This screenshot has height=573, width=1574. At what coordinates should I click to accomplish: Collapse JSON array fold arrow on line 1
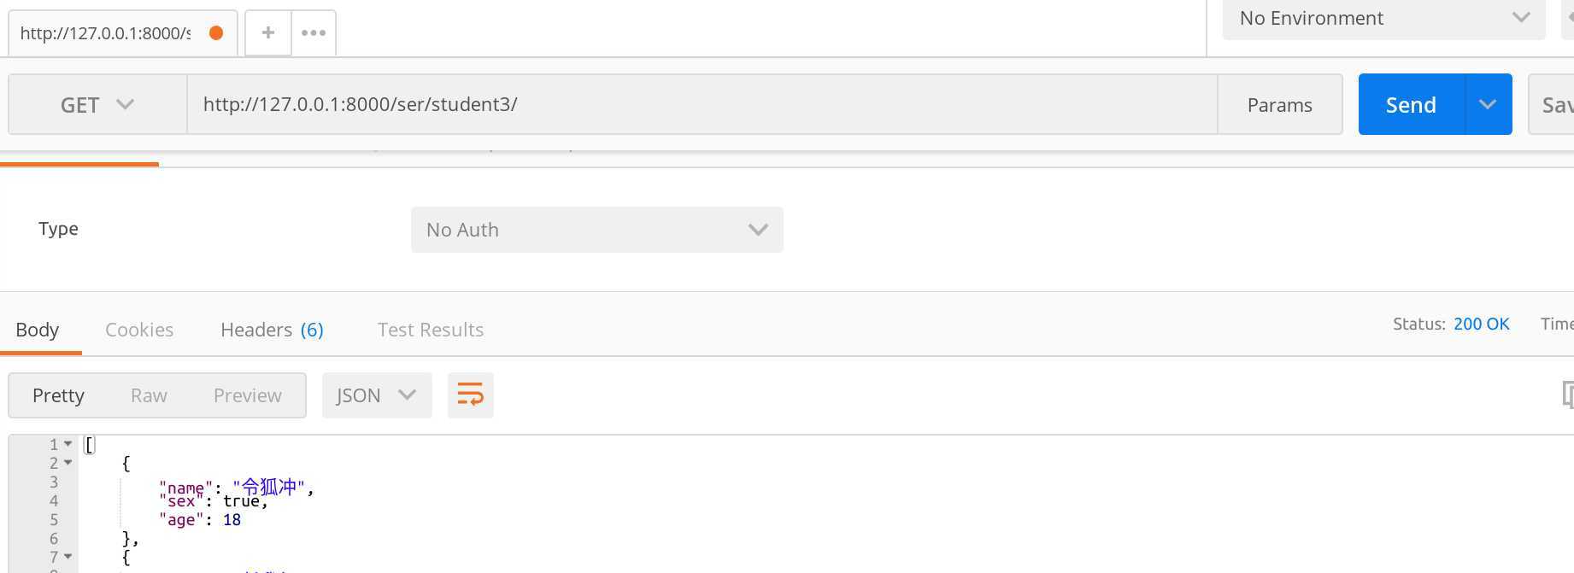(x=68, y=444)
